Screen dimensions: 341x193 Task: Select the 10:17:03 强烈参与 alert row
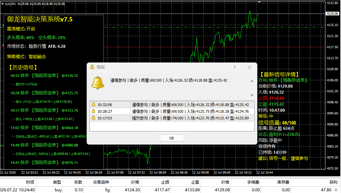click(172, 118)
